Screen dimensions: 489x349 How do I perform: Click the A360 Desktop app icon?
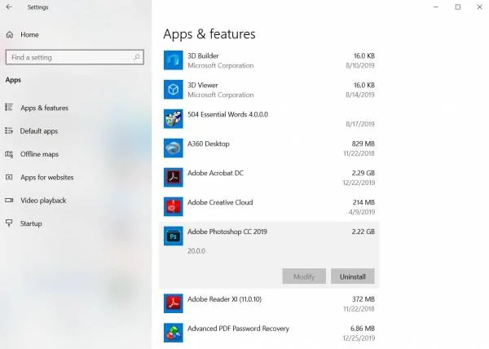click(174, 148)
